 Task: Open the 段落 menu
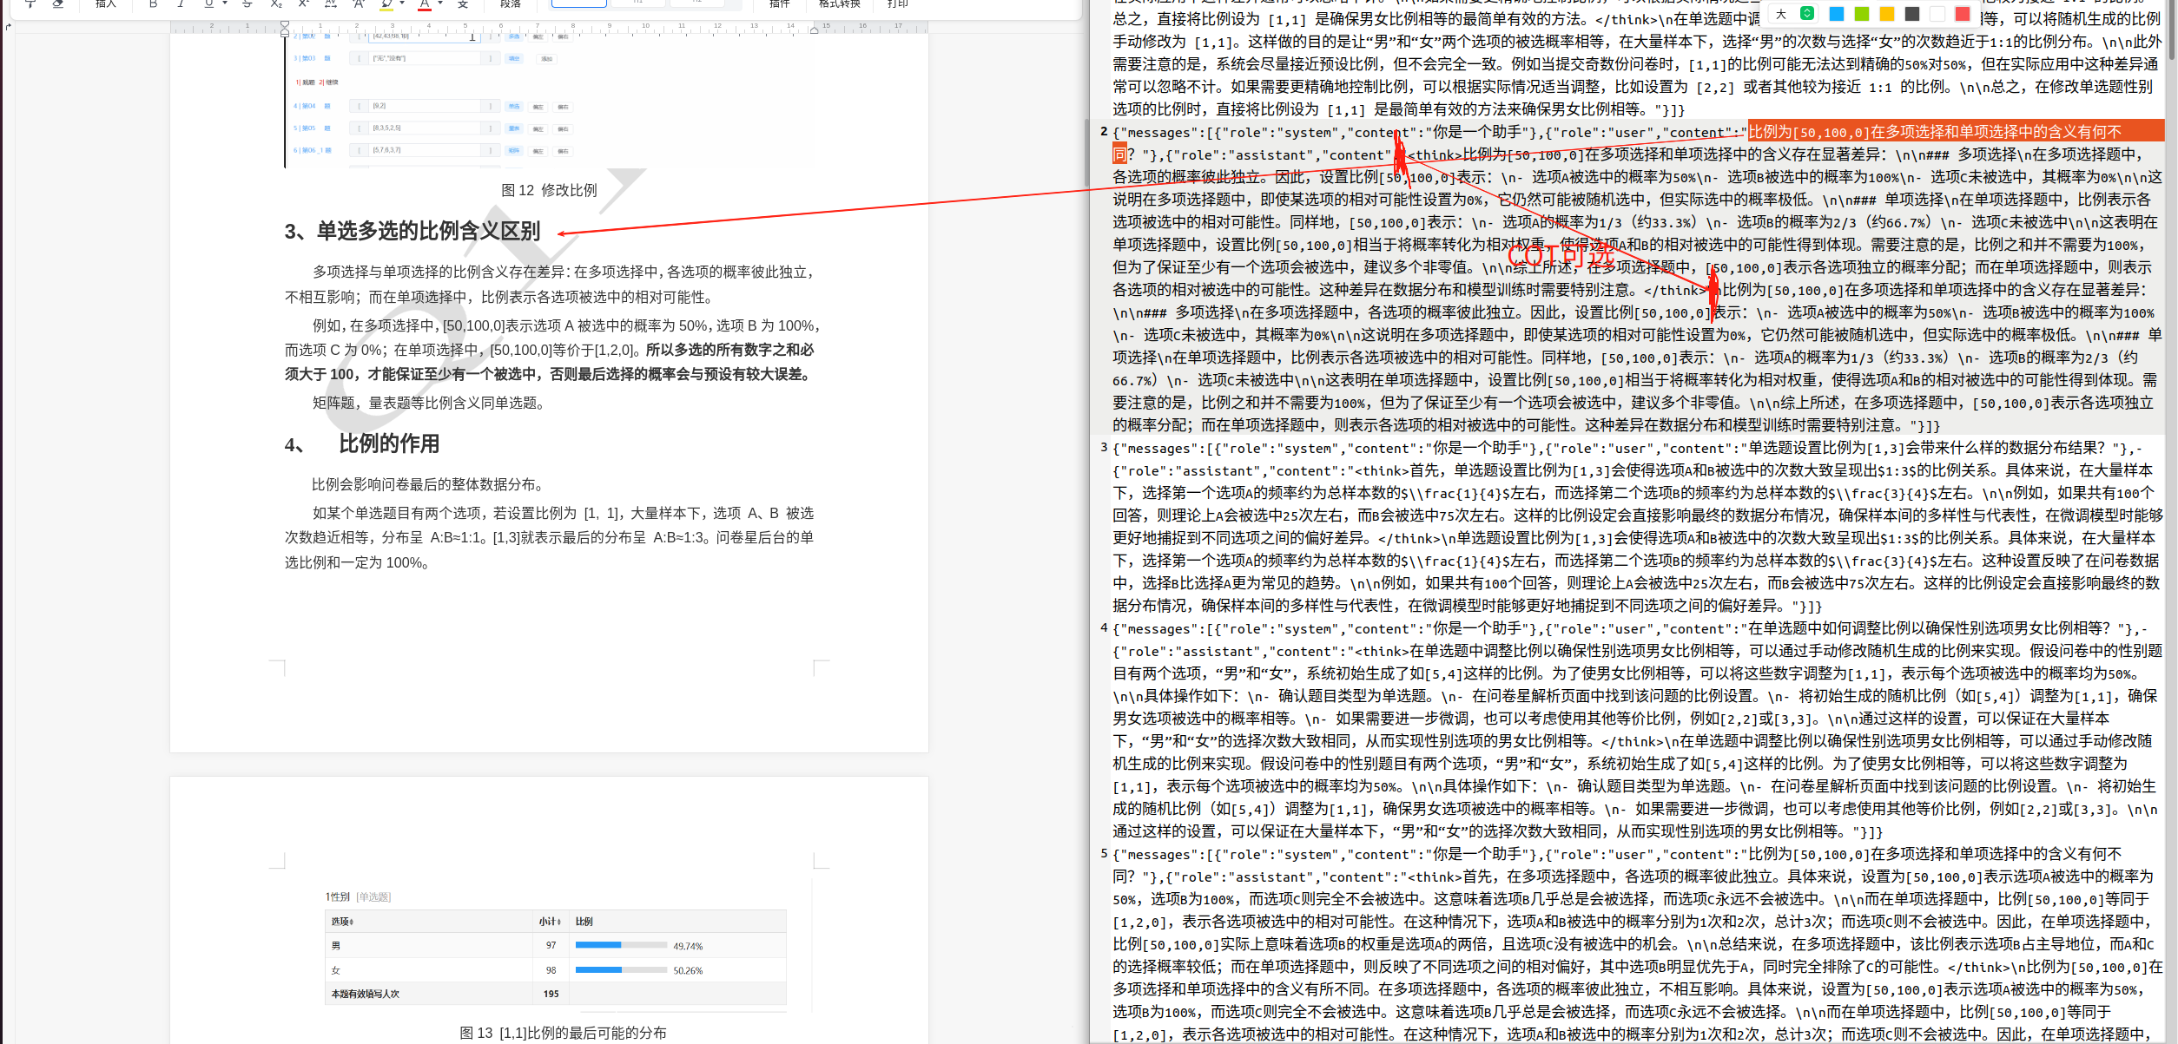pos(511,4)
